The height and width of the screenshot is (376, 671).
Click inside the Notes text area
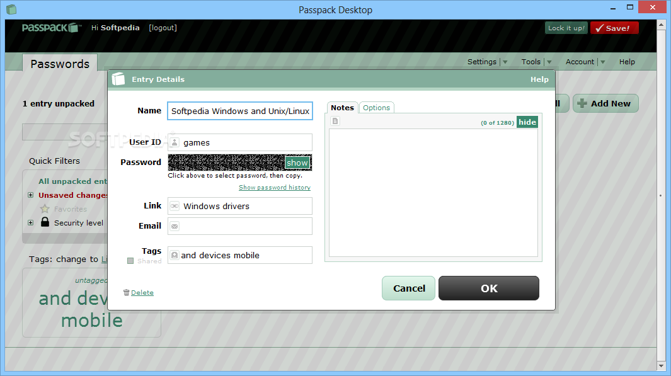(x=433, y=193)
